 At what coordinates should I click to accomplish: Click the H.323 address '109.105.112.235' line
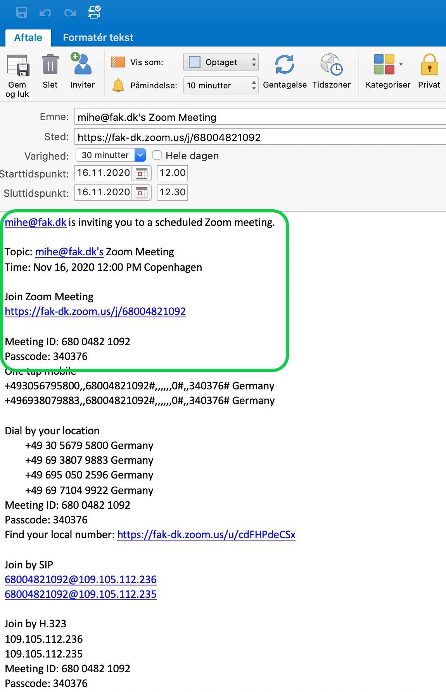44,654
